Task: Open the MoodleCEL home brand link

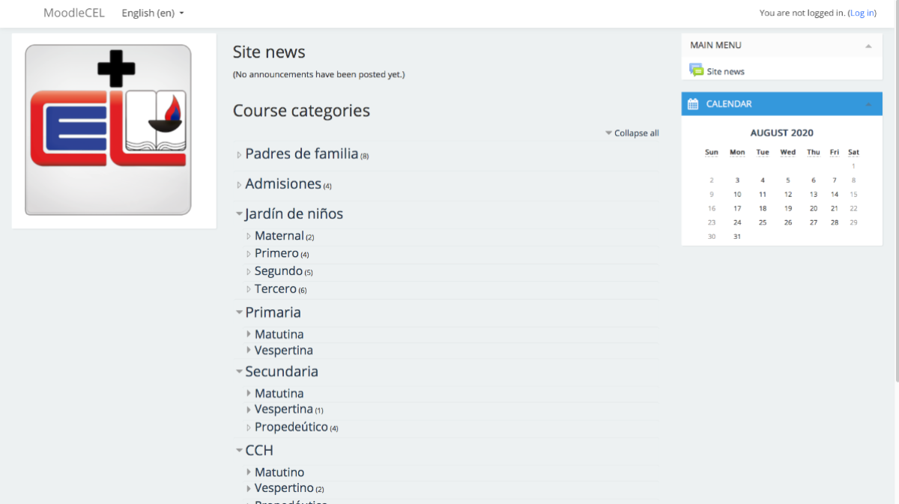Action: [74, 13]
